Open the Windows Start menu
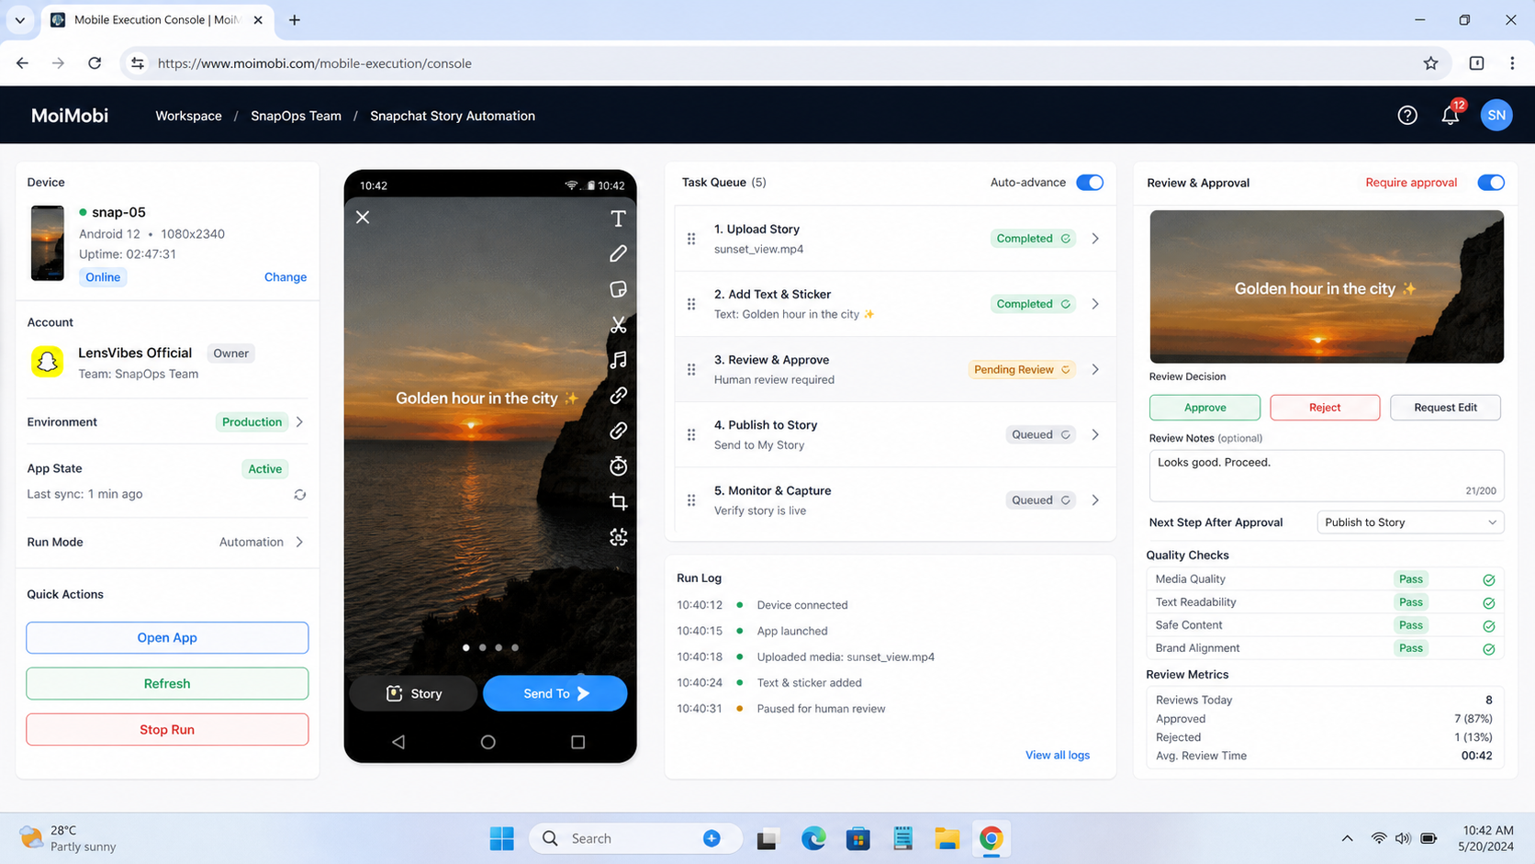This screenshot has width=1535, height=864. 501,838
